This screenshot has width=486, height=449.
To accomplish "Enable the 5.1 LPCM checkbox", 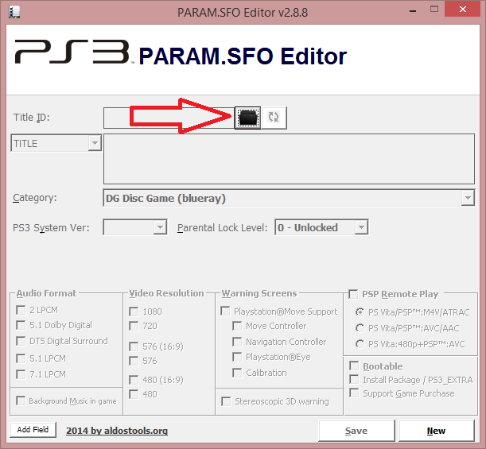I will (x=21, y=358).
